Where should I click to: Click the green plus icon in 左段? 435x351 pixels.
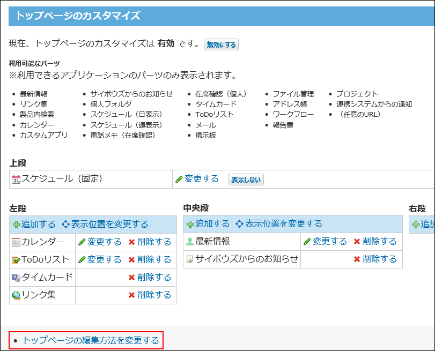coord(17,225)
